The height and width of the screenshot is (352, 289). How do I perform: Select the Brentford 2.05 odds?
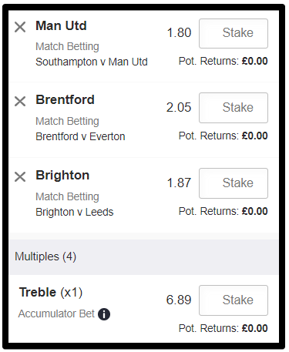click(x=179, y=107)
